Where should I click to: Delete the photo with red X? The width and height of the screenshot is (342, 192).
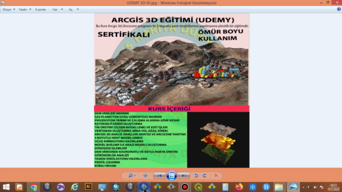[216, 175]
